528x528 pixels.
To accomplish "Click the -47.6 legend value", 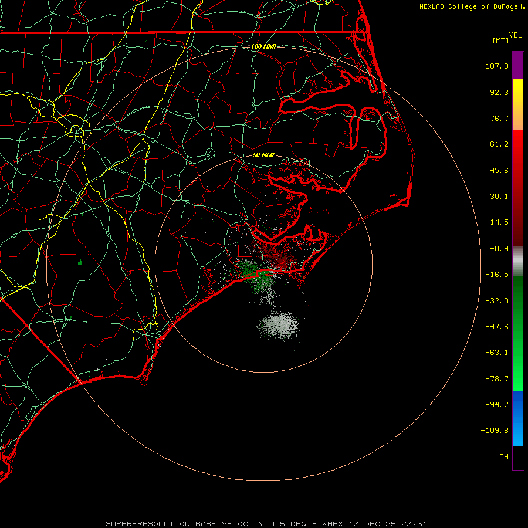I will point(497,327).
